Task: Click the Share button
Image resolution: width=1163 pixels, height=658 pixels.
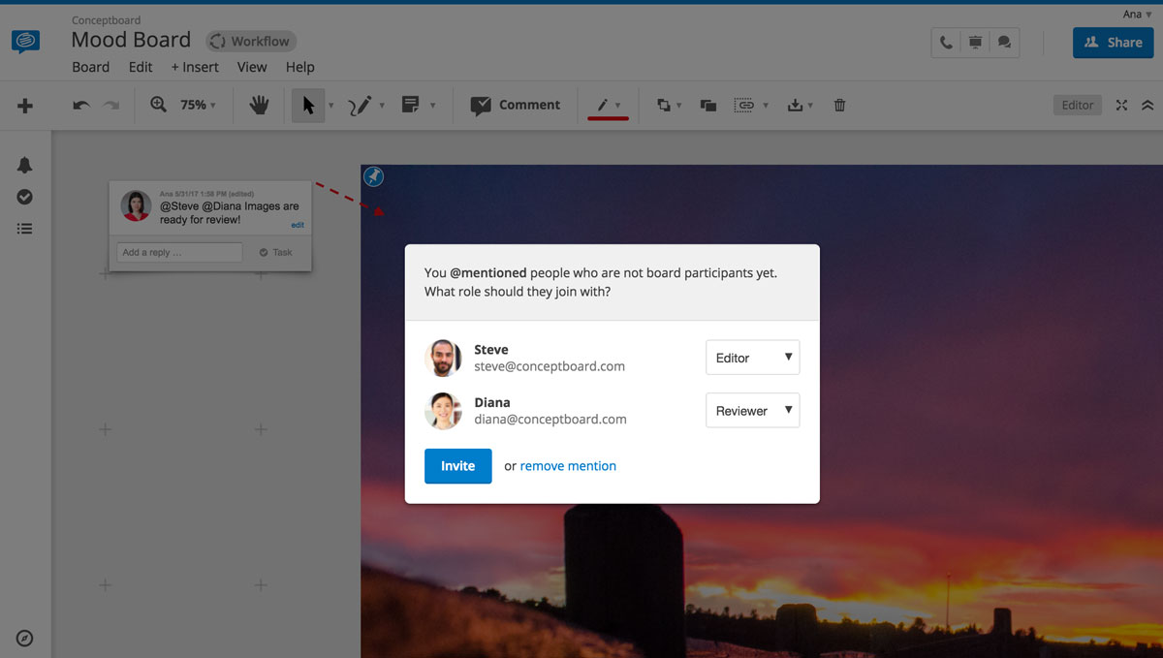Action: 1113,43
